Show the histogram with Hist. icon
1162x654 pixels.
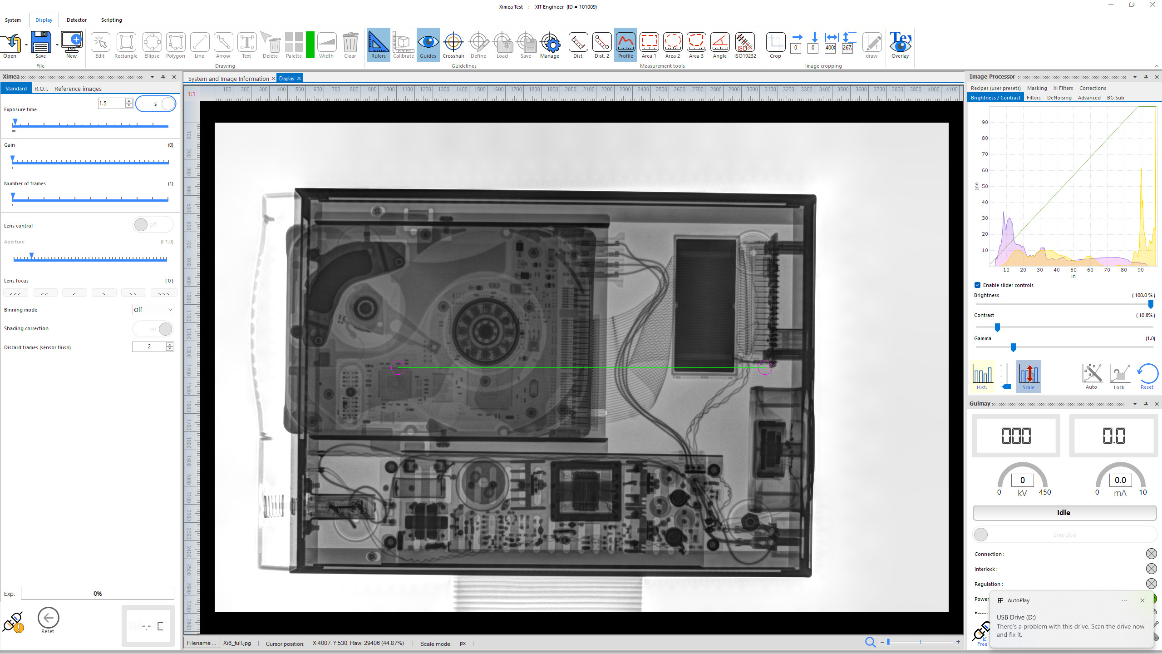pos(982,376)
